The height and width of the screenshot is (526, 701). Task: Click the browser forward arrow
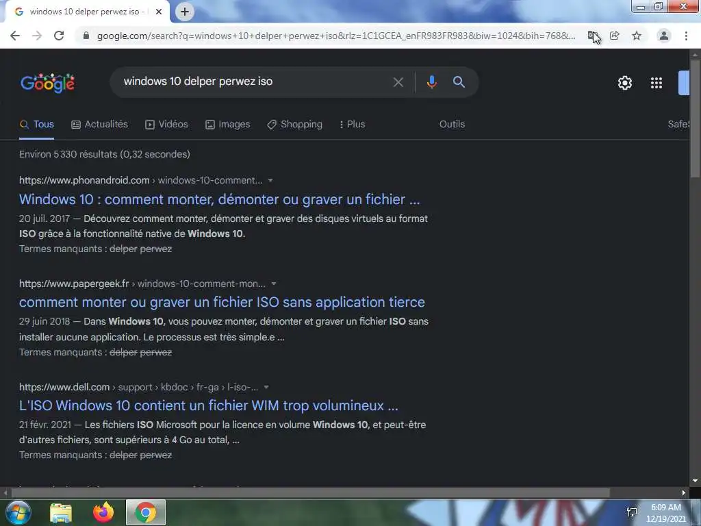pyautogui.click(x=37, y=36)
